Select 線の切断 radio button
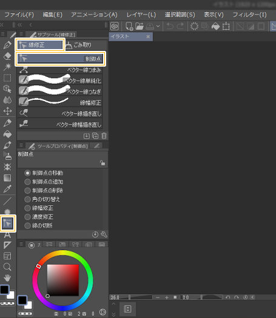The image size is (276, 318). point(27,225)
